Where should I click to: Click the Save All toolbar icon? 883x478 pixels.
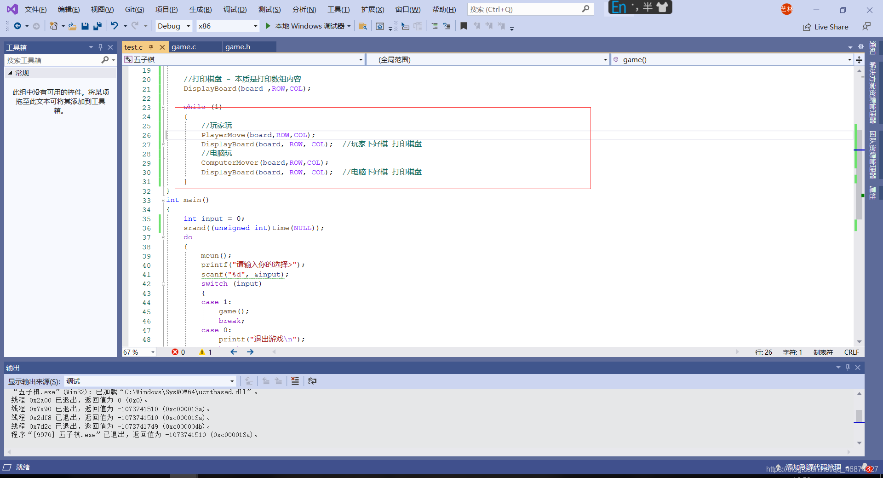click(97, 26)
